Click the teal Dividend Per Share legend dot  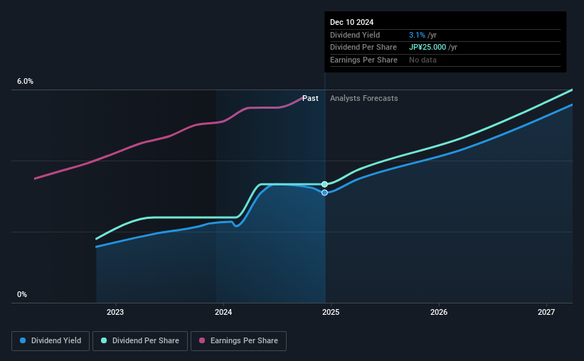tap(104, 340)
